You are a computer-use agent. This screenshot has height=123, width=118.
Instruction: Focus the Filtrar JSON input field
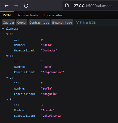pyautogui.click(x=96, y=23)
